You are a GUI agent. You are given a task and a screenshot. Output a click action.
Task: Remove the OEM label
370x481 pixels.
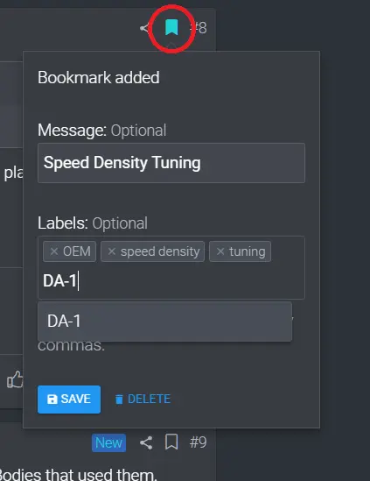[54, 251]
